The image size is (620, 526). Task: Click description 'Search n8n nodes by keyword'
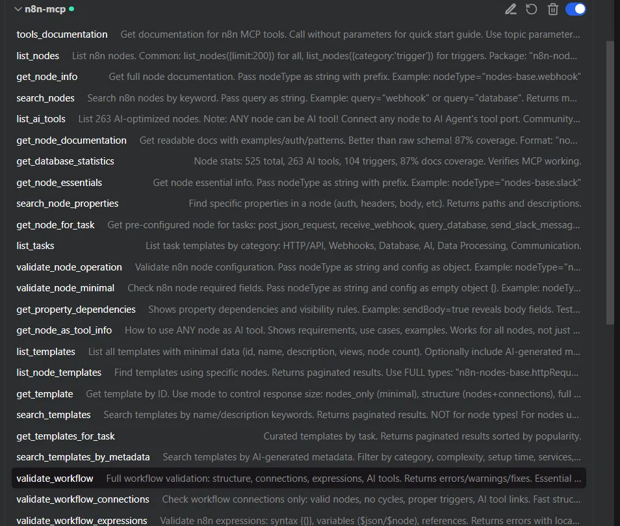tap(331, 98)
